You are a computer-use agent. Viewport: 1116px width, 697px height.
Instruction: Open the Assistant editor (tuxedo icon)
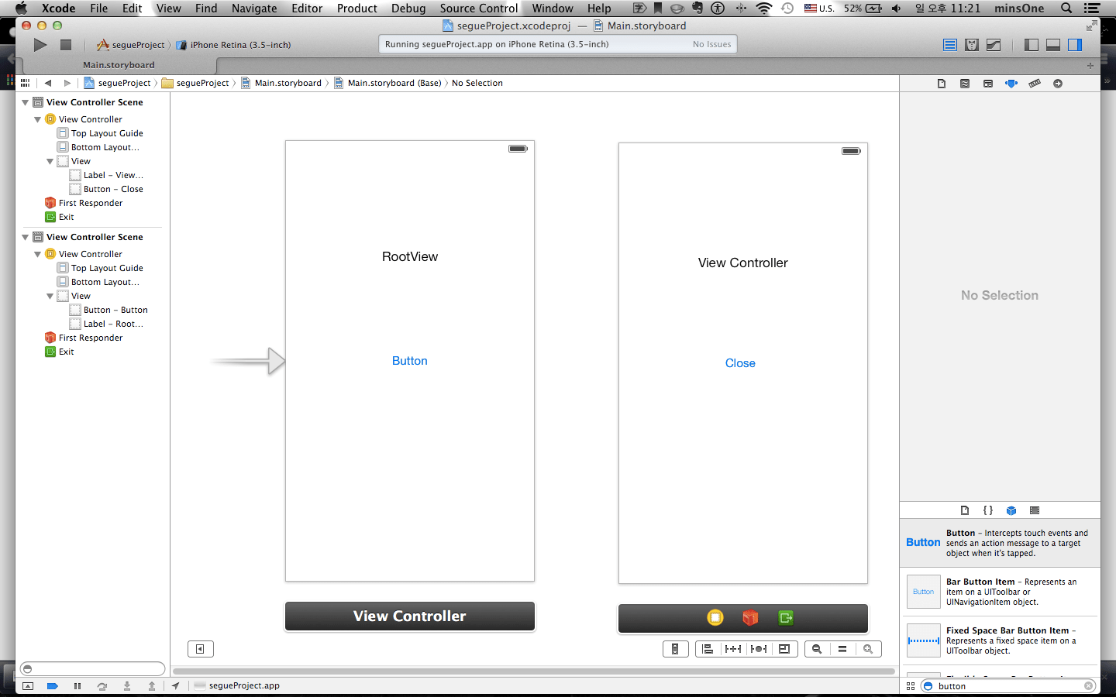972,45
